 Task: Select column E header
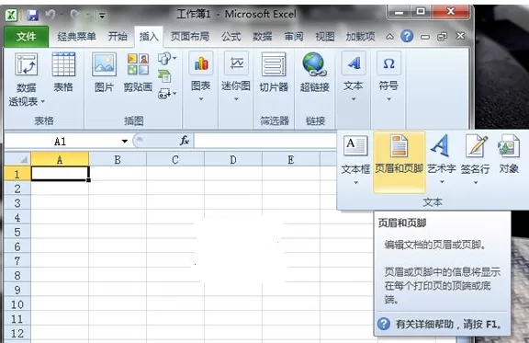point(291,159)
